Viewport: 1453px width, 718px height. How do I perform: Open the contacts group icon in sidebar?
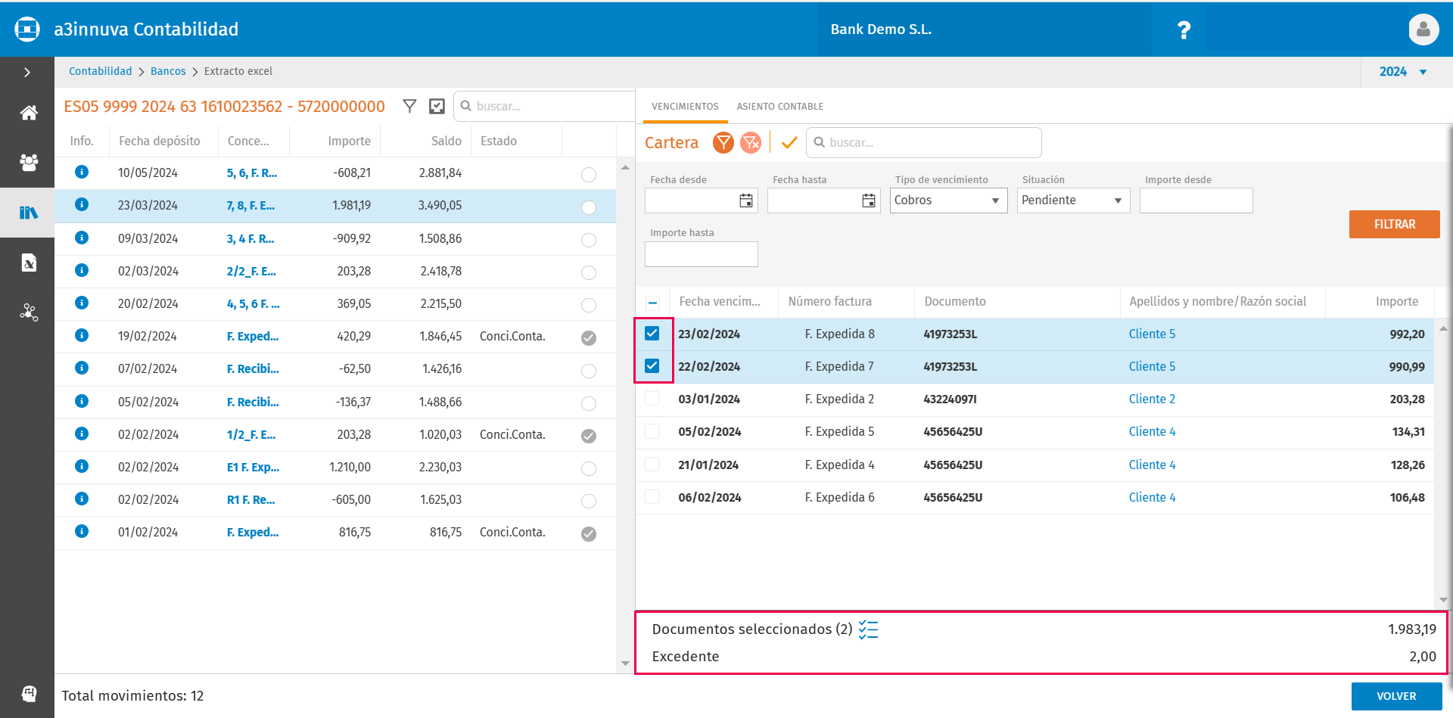(29, 163)
